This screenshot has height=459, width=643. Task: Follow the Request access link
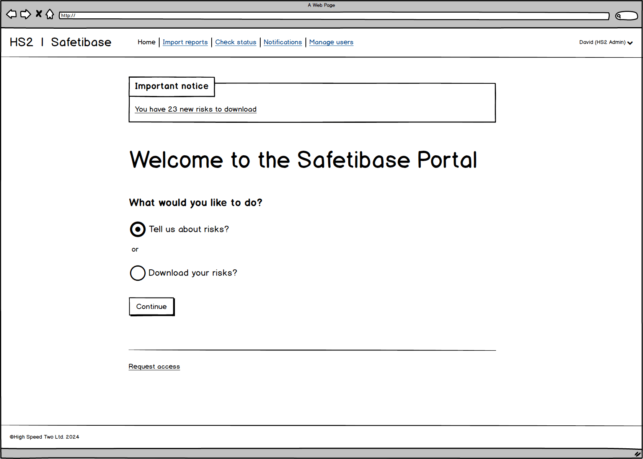pyautogui.click(x=154, y=366)
